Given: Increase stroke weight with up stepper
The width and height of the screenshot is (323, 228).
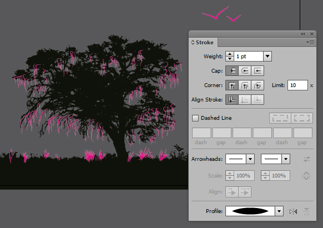Looking at the screenshot, I should click(230, 54).
